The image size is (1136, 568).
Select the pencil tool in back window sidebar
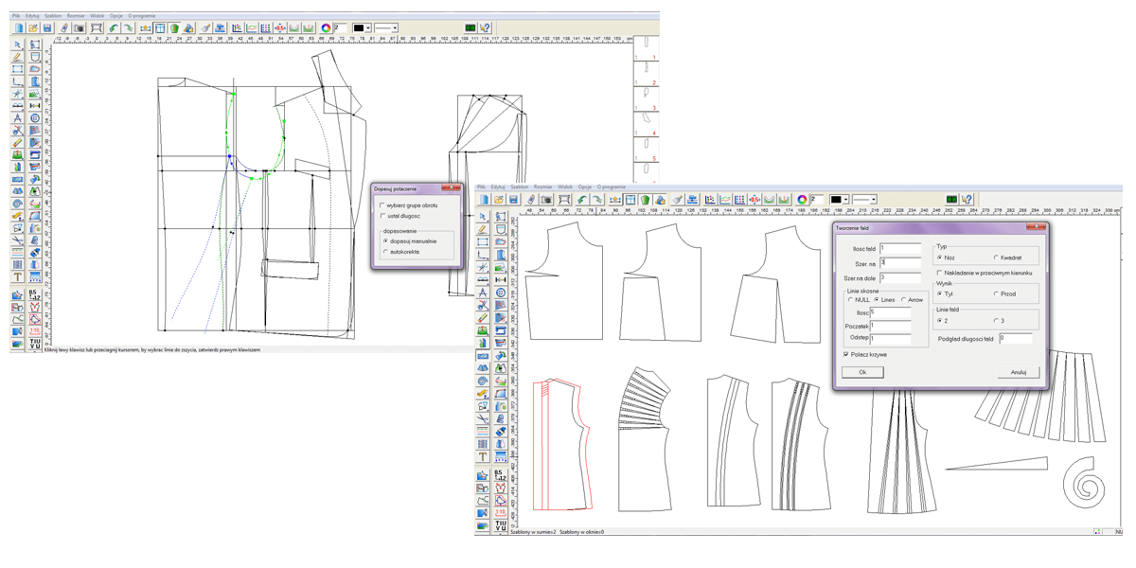click(x=17, y=57)
